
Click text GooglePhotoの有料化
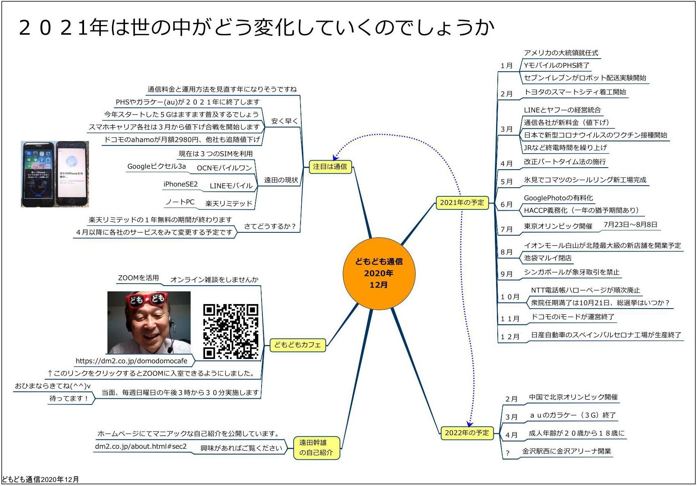pos(558,198)
